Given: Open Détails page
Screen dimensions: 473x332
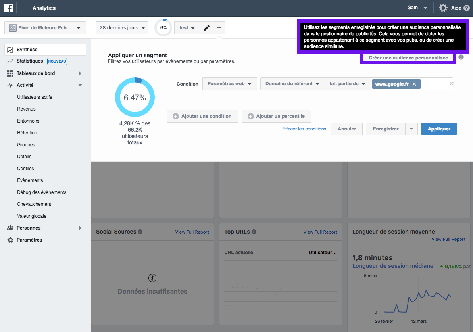Looking at the screenshot, I should tap(24, 157).
